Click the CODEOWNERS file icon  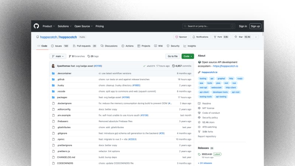pos(53,163)
